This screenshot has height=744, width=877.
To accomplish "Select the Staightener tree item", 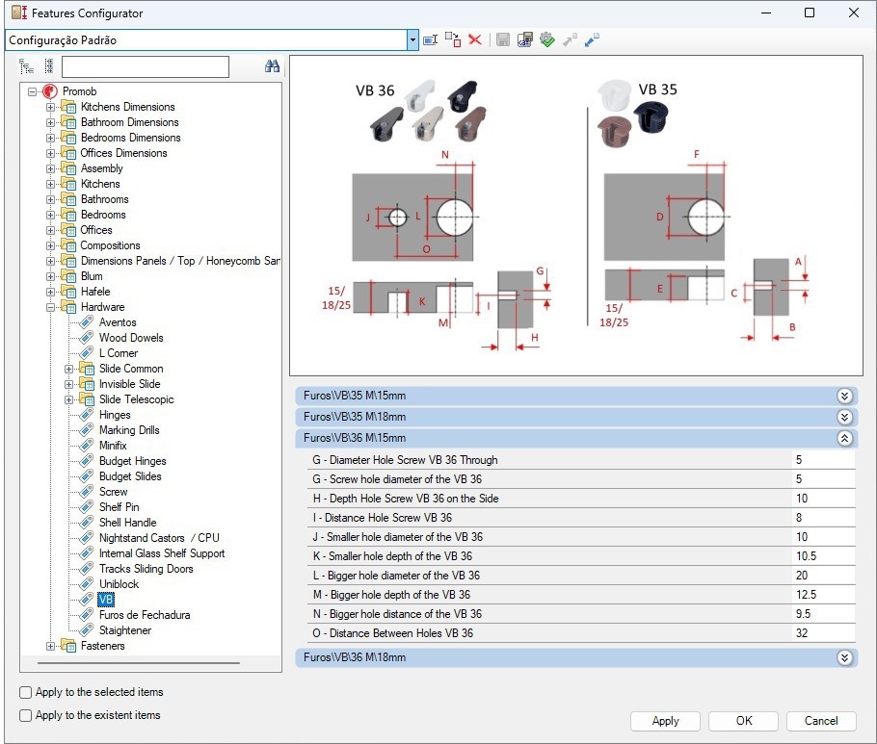I will click(x=125, y=630).
